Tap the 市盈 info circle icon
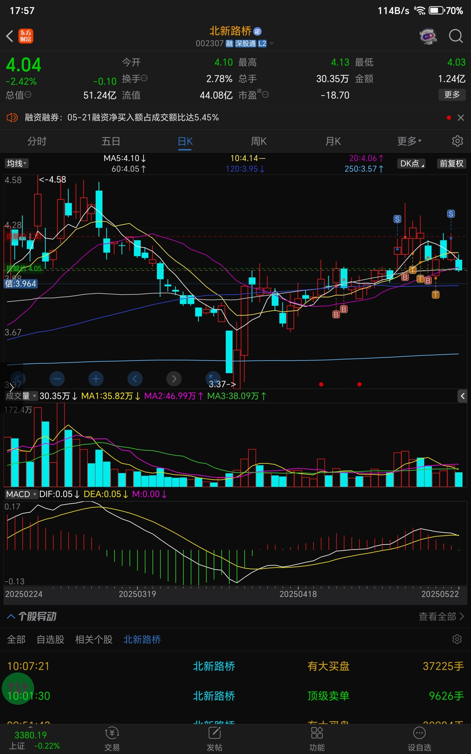The image size is (471, 754). click(x=266, y=95)
